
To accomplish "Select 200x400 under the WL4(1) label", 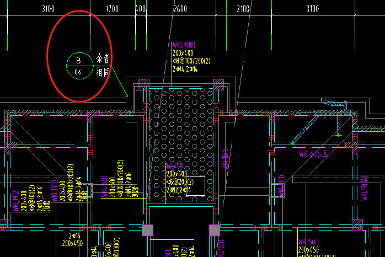I will (x=177, y=174).
